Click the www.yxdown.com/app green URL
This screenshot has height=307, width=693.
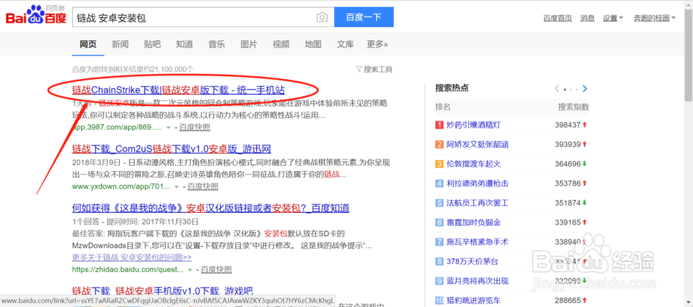[x=121, y=187]
